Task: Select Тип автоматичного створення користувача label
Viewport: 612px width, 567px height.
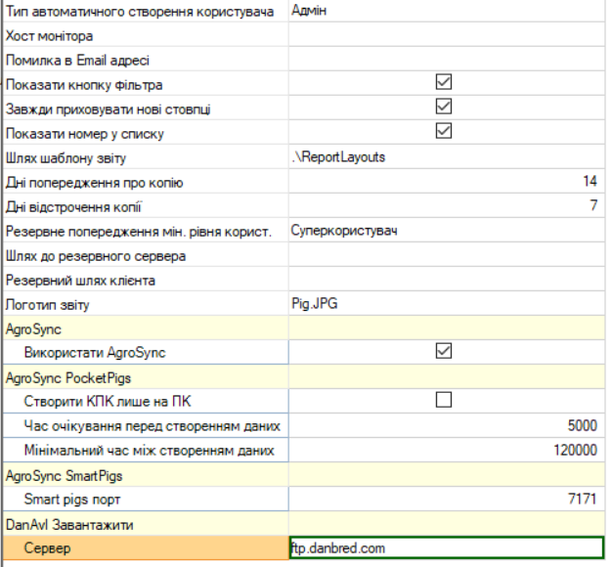Action: (140, 12)
